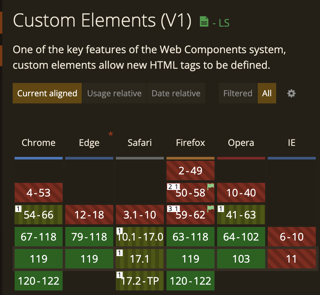Select the Opera 103 cell

coord(241,259)
